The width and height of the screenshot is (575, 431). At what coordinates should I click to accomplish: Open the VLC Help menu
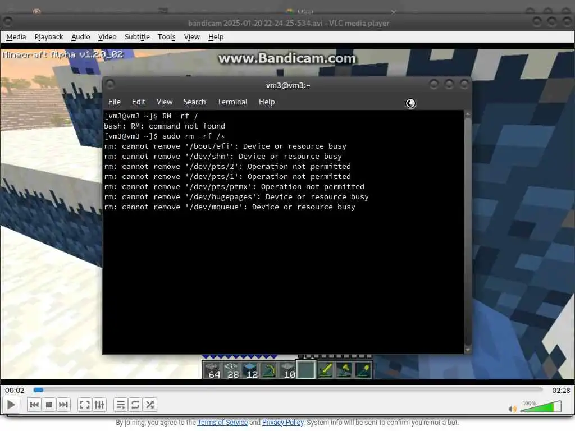(216, 36)
